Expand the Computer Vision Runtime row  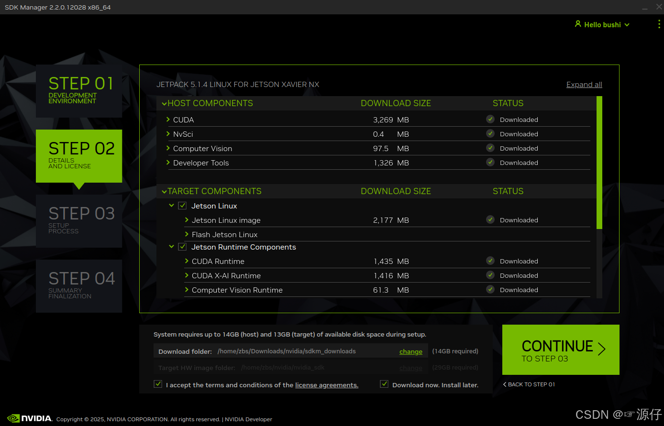(x=187, y=290)
